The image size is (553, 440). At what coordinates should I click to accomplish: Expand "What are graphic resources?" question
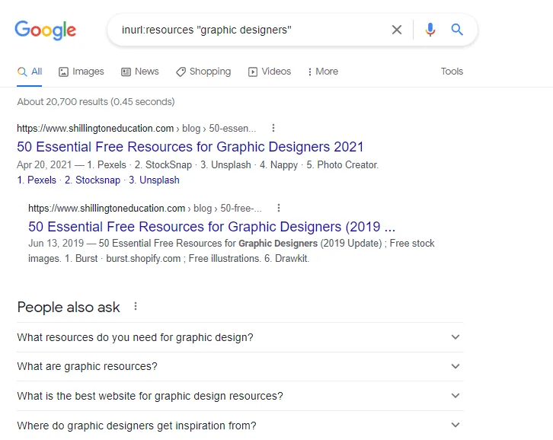239,366
